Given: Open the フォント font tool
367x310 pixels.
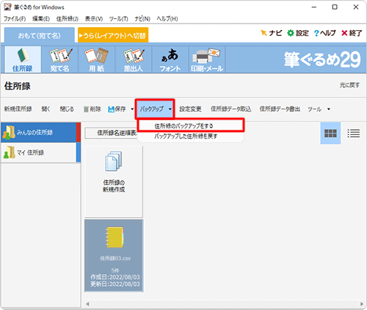Looking at the screenshot, I should pos(170,59).
